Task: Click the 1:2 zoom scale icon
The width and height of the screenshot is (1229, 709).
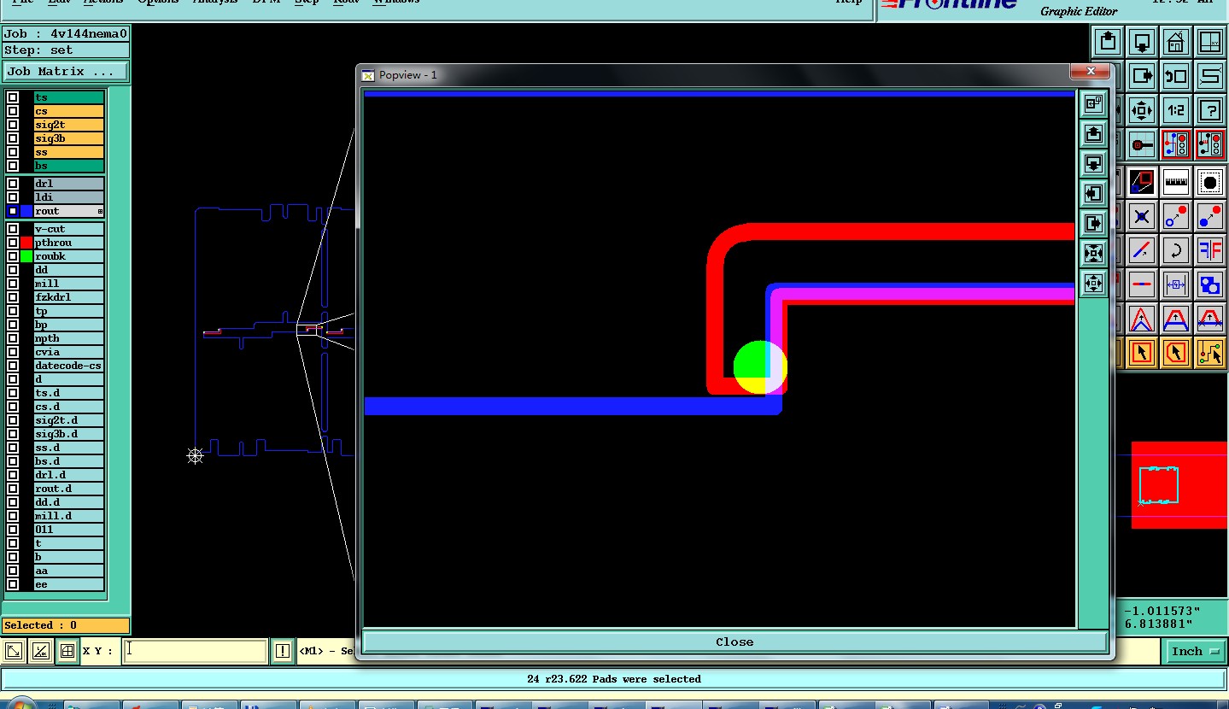Action: click(x=1176, y=110)
